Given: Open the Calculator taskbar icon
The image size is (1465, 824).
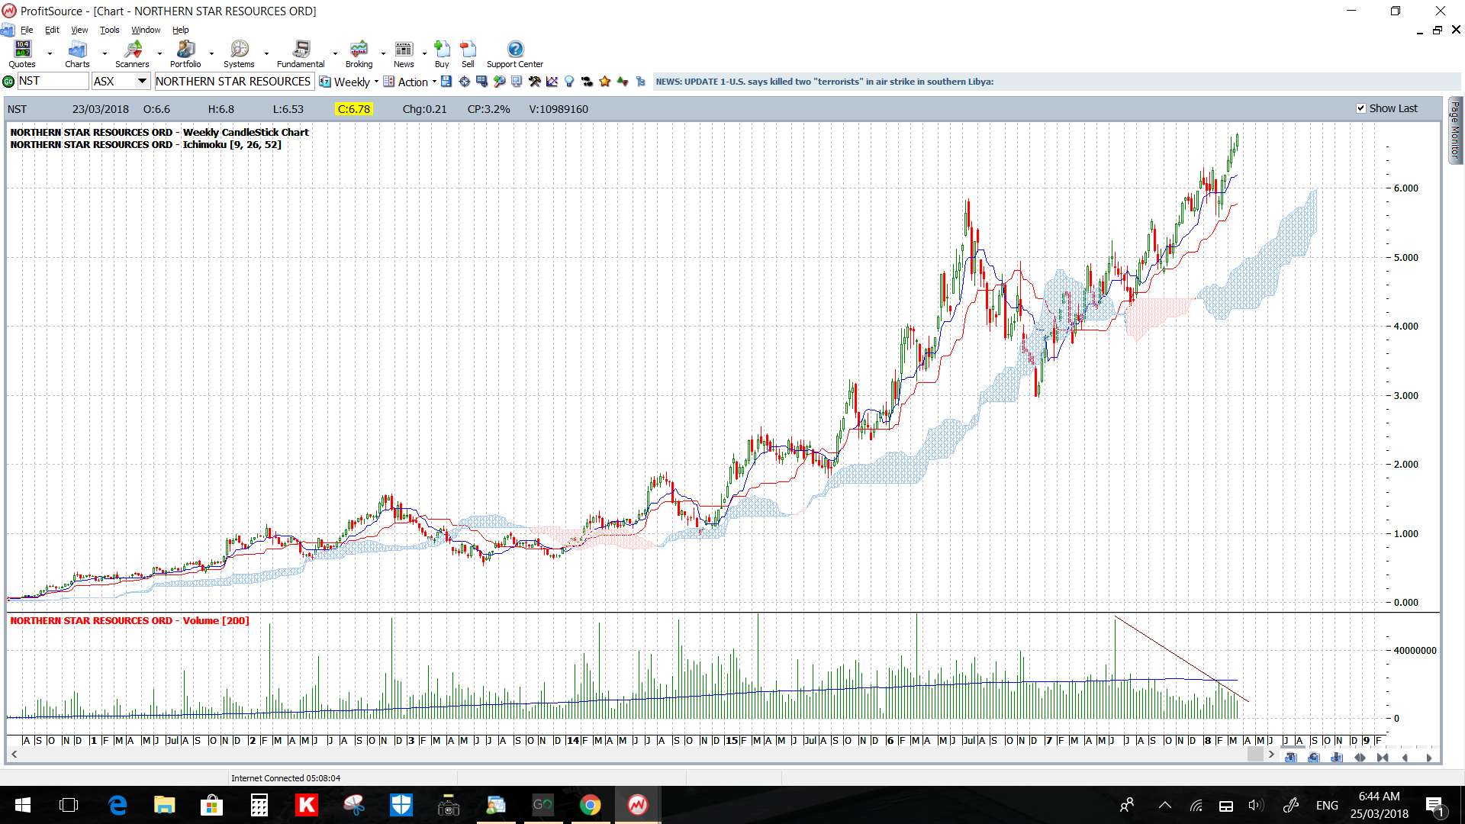Looking at the screenshot, I should coord(259,805).
